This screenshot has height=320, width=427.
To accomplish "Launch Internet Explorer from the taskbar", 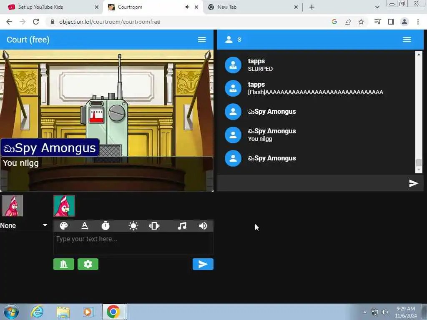I will click(37, 312).
